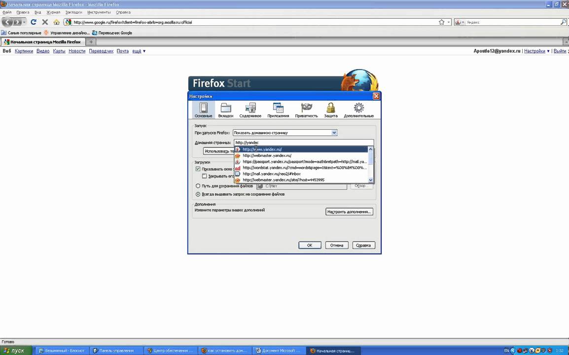Choose http://www.yandex.ru/ suggestion
Screen dimensions: 569x355
coord(301,149)
